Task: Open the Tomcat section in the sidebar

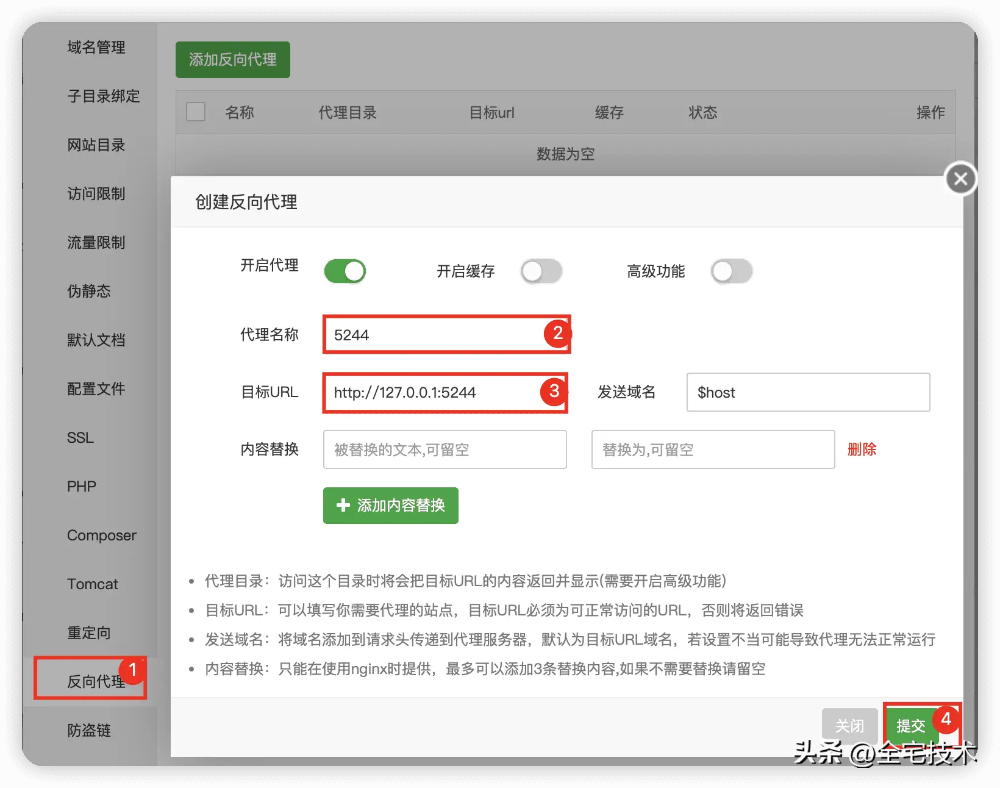Action: click(91, 584)
